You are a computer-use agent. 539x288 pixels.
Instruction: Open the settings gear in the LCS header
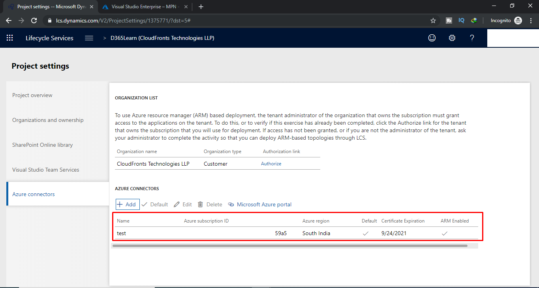coord(452,38)
